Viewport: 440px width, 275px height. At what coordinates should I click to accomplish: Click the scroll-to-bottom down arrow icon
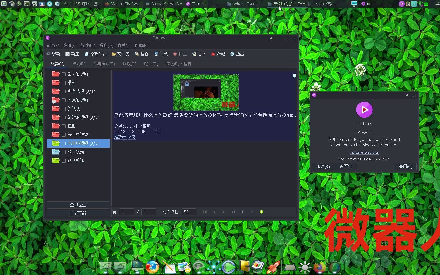(252, 212)
